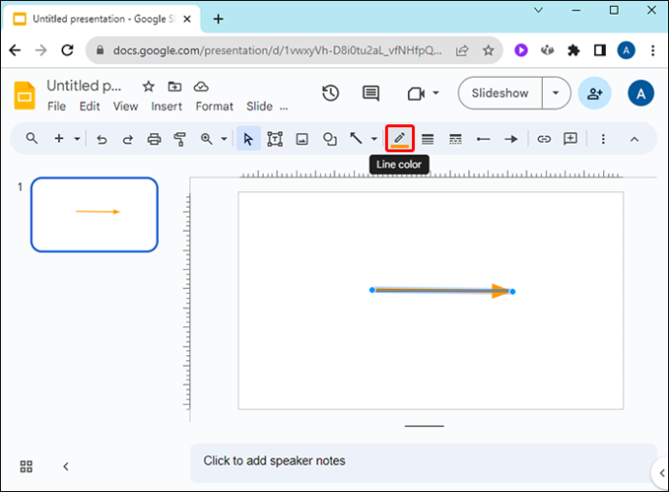The image size is (669, 492).
Task: Open the Search menus magnifier tool
Action: click(x=32, y=139)
